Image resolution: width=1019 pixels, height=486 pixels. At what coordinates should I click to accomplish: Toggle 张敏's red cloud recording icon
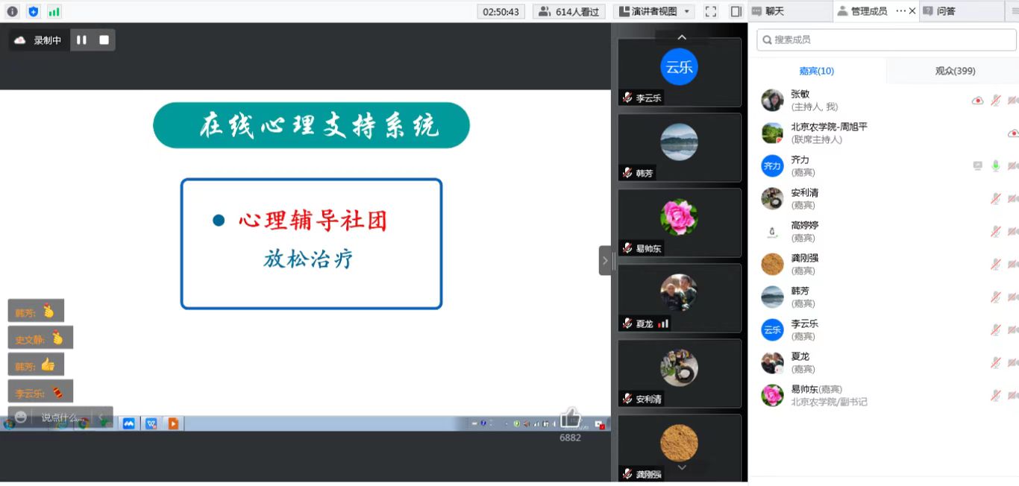977,101
